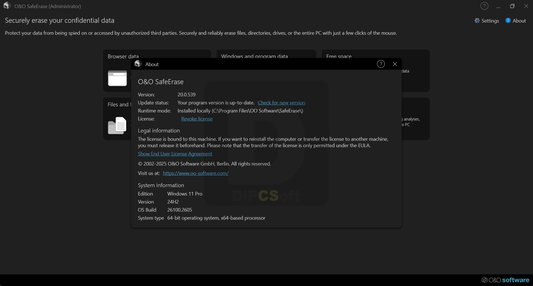Viewport: 533px width, 286px height.
Task: Open help via main window question mark icon
Action: coord(484,6)
